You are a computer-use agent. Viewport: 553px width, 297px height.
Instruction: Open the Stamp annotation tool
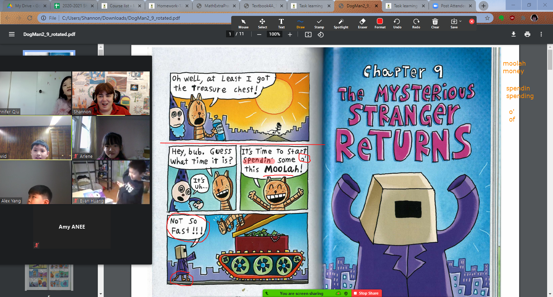pyautogui.click(x=319, y=23)
